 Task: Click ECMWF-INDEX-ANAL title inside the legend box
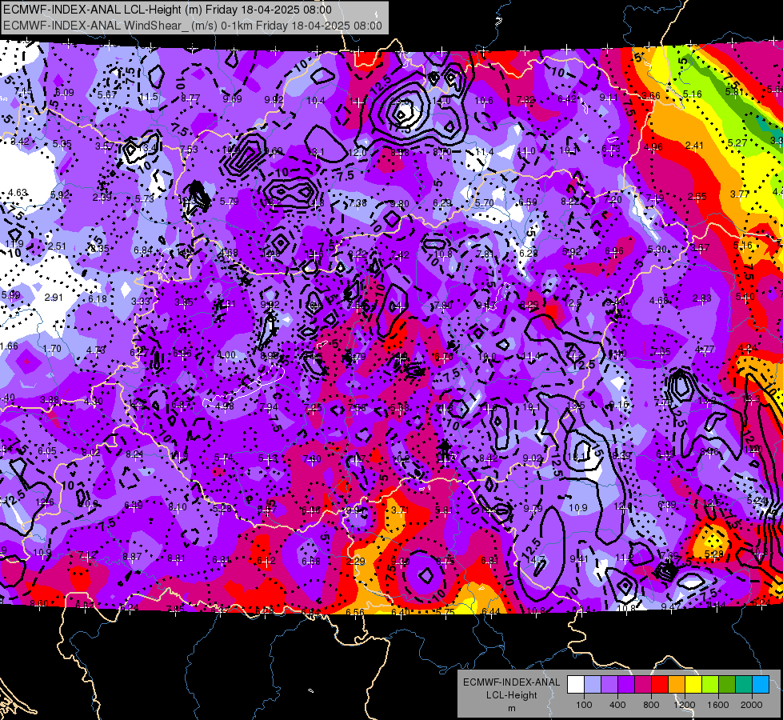511,682
